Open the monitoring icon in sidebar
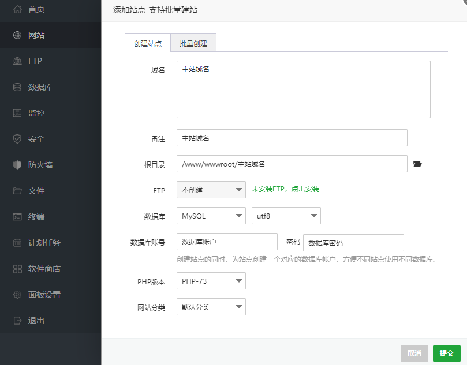This screenshot has height=365, width=467. point(17,113)
